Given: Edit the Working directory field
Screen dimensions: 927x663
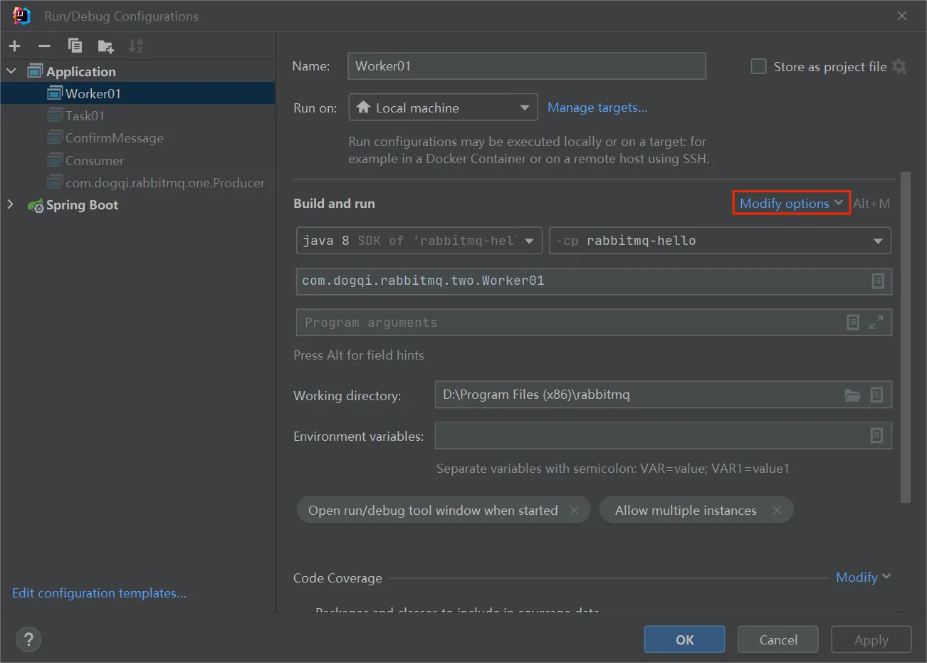Looking at the screenshot, I should [x=663, y=395].
